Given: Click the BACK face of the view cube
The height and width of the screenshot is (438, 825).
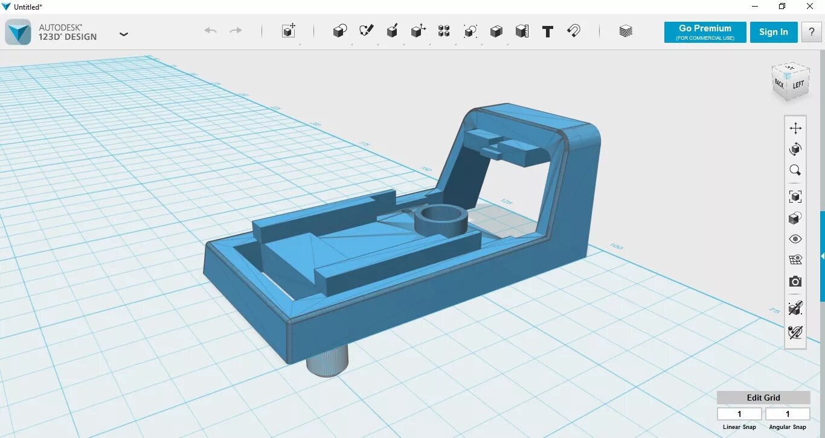Looking at the screenshot, I should coord(779,84).
